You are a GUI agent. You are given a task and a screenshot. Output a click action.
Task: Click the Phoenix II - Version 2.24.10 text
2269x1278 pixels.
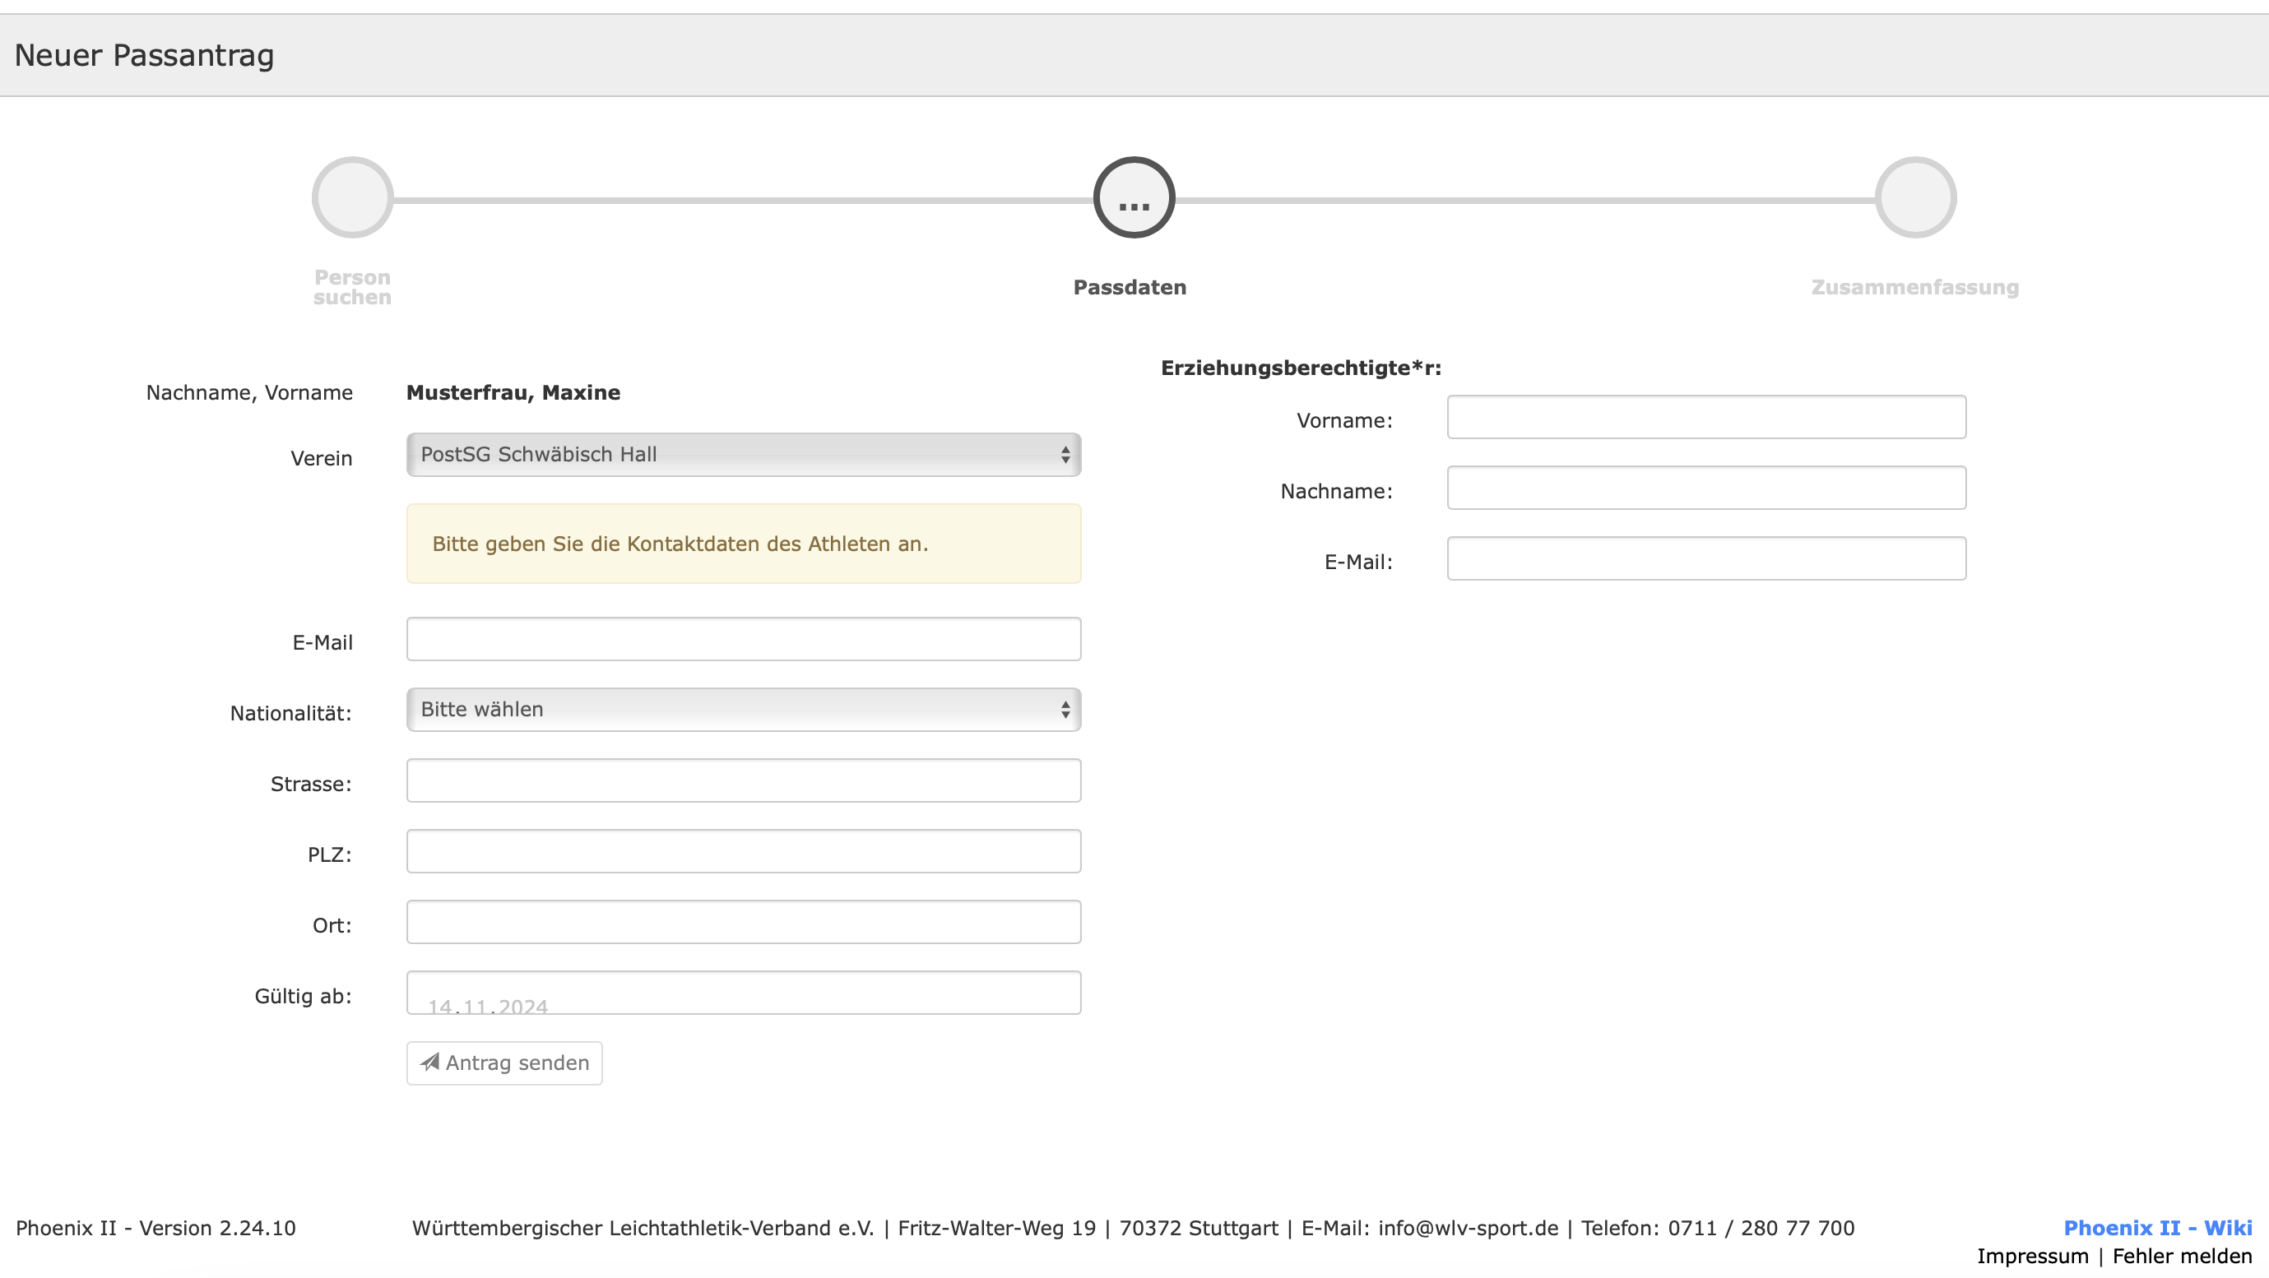(x=156, y=1228)
